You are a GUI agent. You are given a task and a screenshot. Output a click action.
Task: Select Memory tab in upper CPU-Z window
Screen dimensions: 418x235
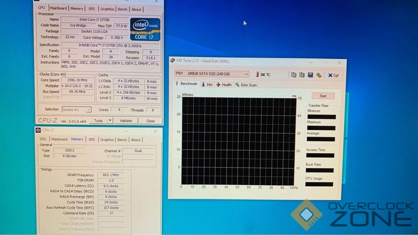[77, 9]
